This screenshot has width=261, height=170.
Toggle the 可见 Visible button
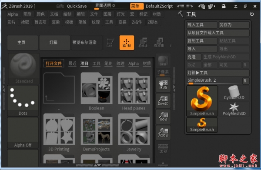230,65
